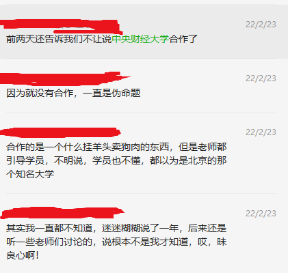Click the date next to the 伪命题 message

click(261, 78)
